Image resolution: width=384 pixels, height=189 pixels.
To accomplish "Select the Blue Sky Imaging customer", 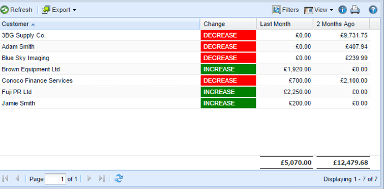I will [x=25, y=58].
